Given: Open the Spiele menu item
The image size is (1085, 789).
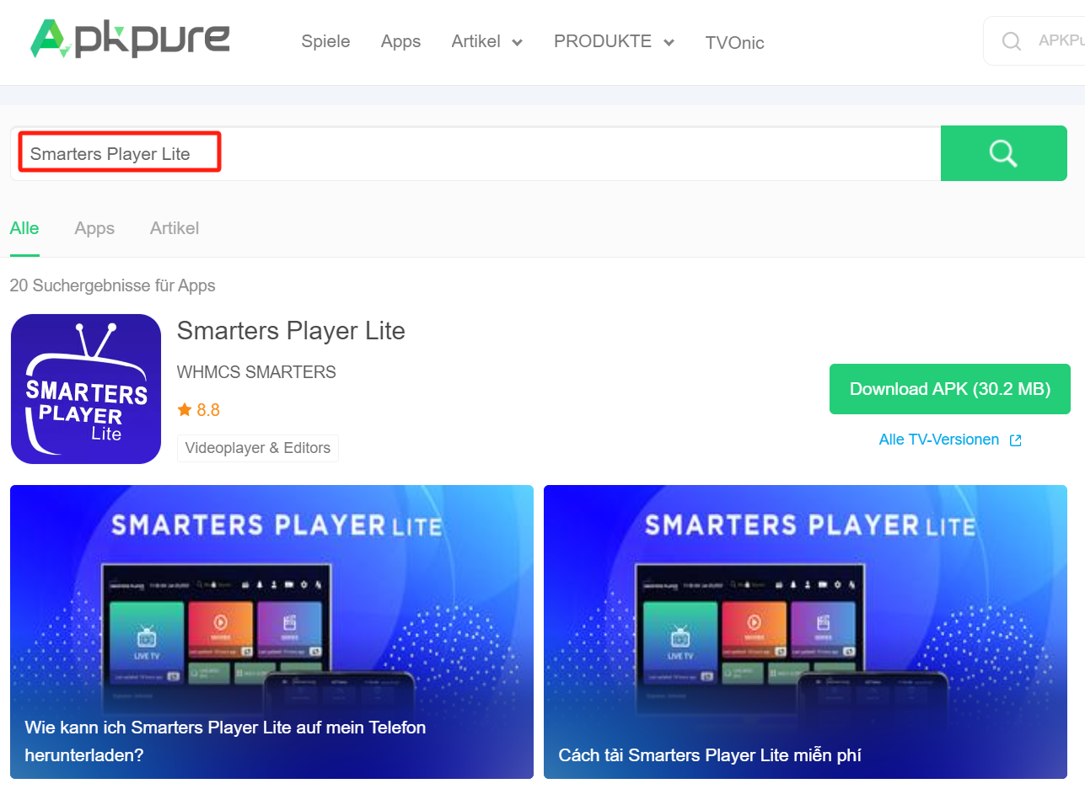Looking at the screenshot, I should coord(325,41).
